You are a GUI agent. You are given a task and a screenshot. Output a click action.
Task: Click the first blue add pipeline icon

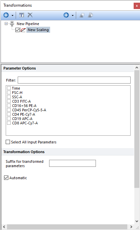(6, 15)
